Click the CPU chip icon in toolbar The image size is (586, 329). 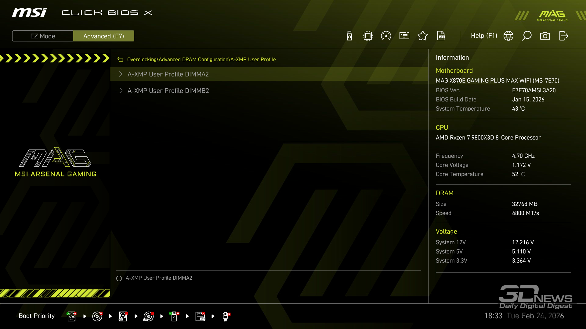tap(368, 36)
